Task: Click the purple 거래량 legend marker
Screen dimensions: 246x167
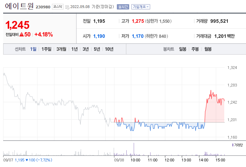Action: [x=233, y=145]
